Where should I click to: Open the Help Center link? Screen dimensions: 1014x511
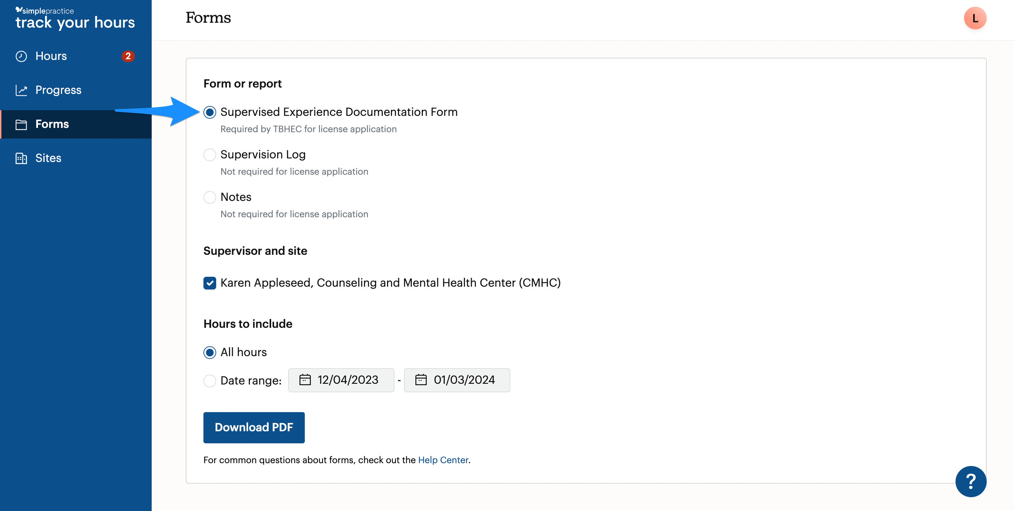[442, 459]
